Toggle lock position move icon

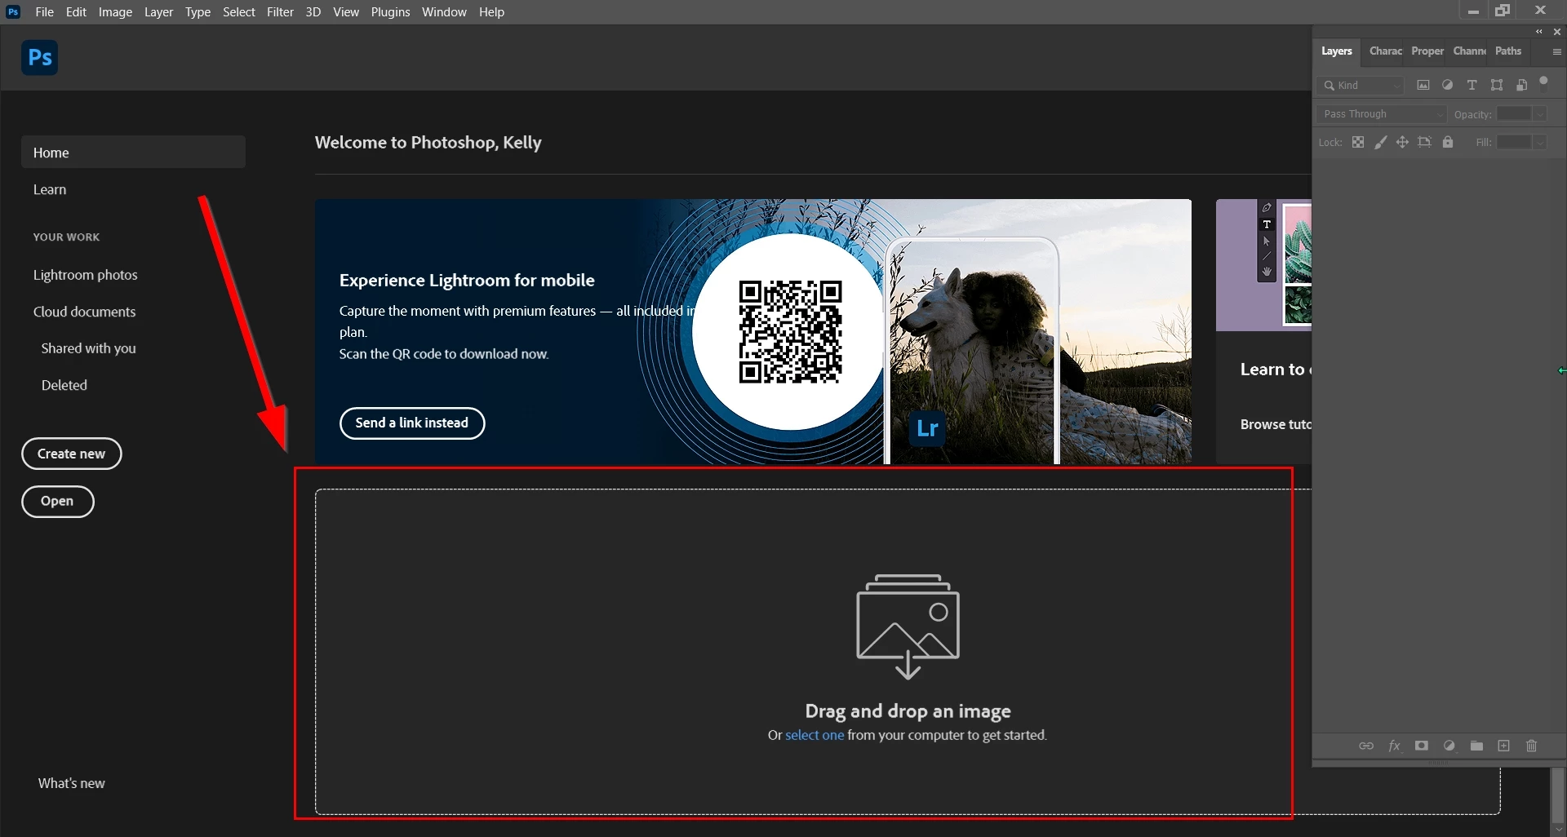[1402, 142]
